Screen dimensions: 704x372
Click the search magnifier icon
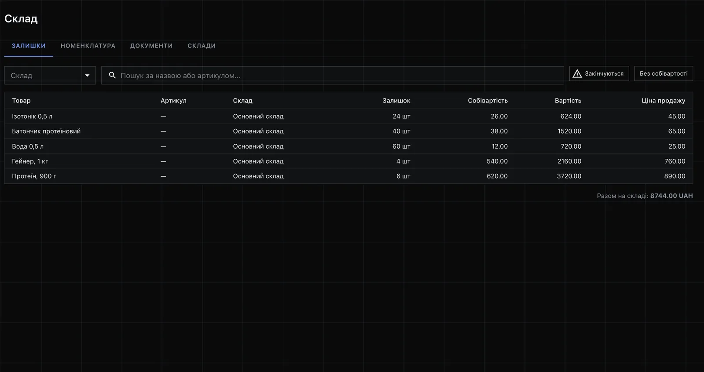click(x=112, y=75)
